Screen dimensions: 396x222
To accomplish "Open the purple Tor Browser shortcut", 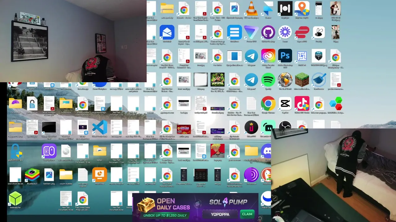I will coord(251,175).
